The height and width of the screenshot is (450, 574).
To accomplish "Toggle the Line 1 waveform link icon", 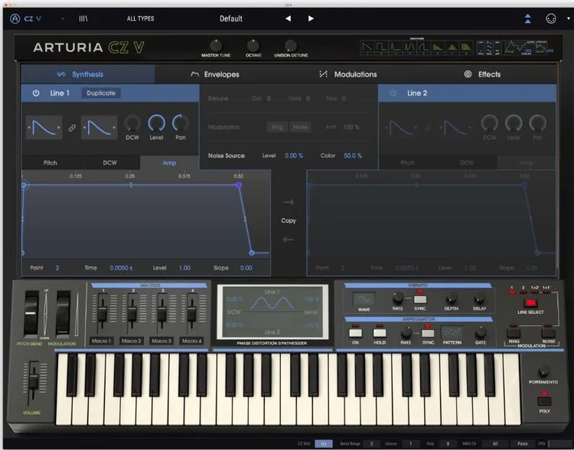I will tap(72, 127).
